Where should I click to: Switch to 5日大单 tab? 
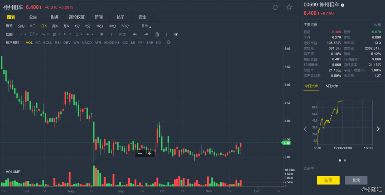(332, 86)
